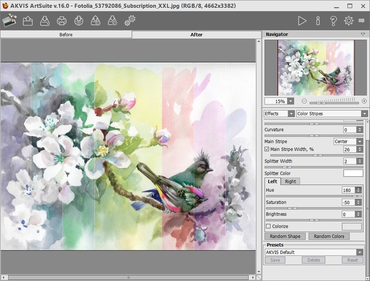Image resolution: width=370 pixels, height=281 pixels.
Task: Switch to the Before tab
Action: click(66, 34)
